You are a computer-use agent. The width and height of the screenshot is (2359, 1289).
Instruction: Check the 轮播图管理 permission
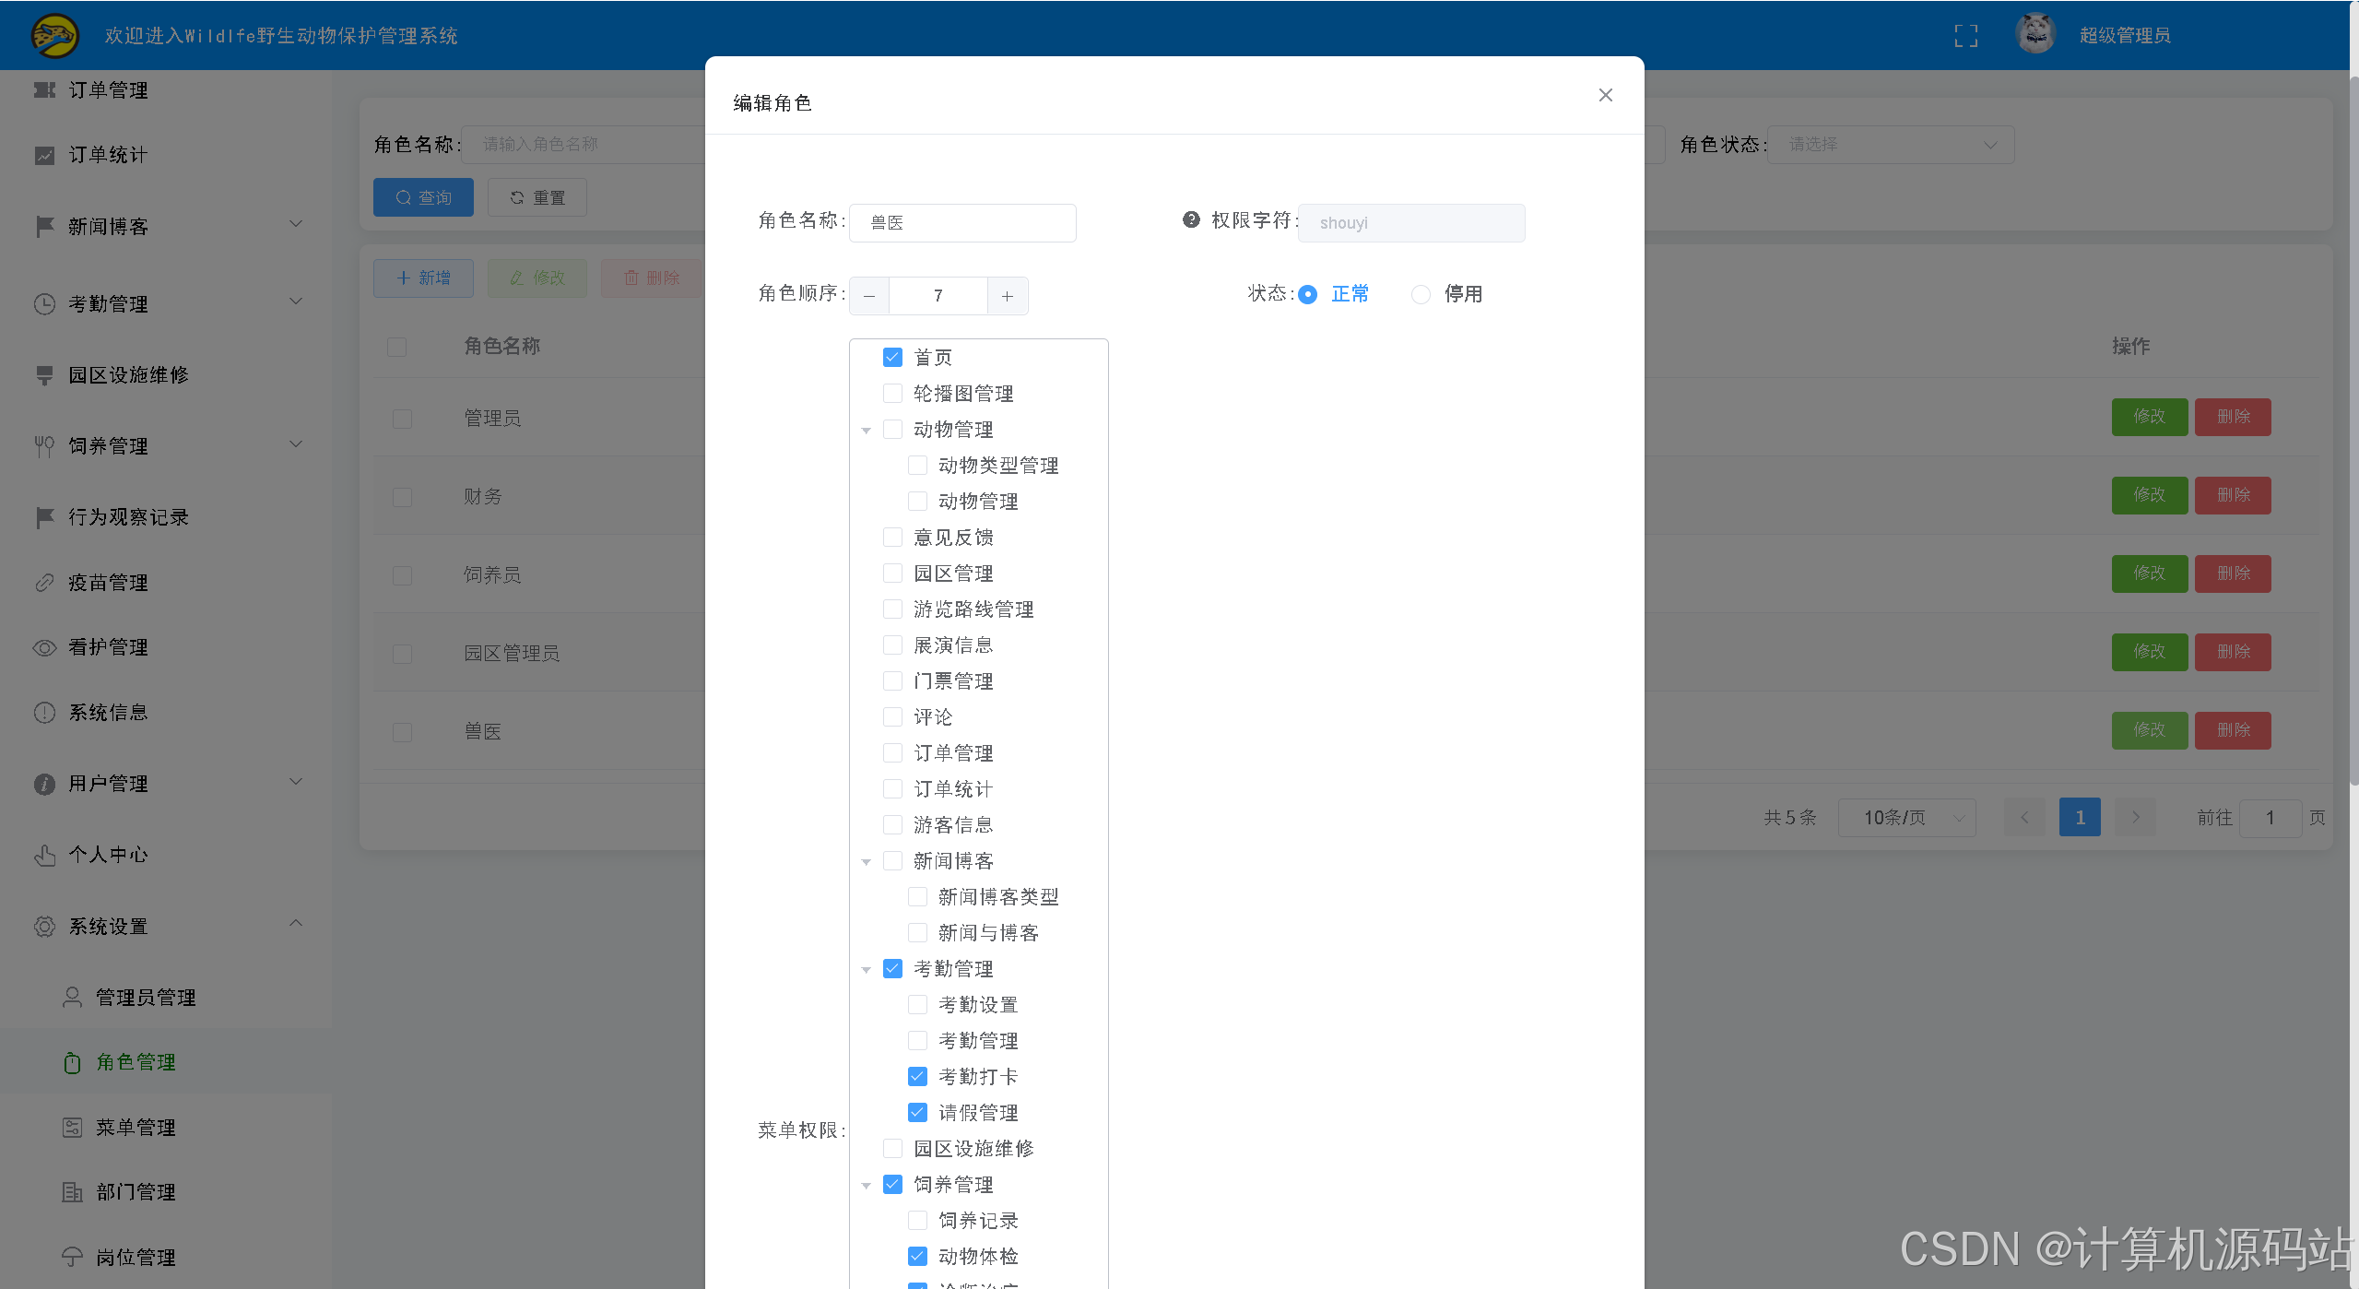coord(892,393)
